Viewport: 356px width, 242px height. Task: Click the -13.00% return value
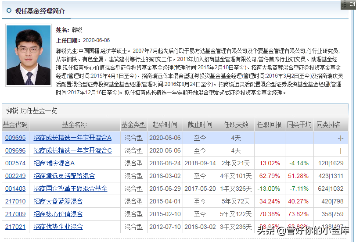point(269,189)
